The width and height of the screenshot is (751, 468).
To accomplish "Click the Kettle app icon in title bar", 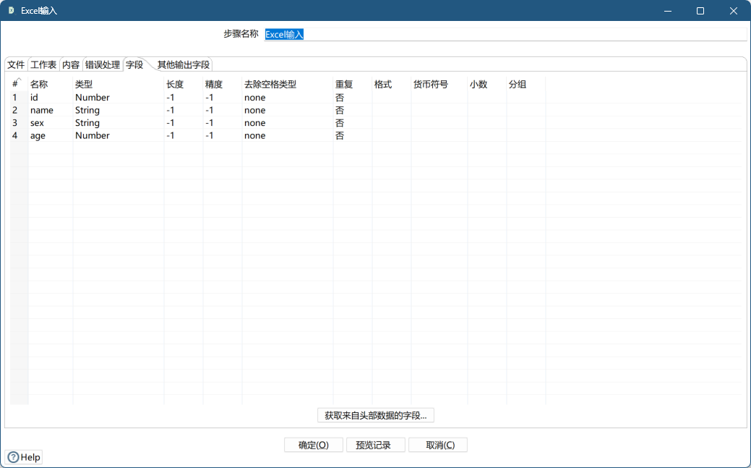I will point(10,10).
